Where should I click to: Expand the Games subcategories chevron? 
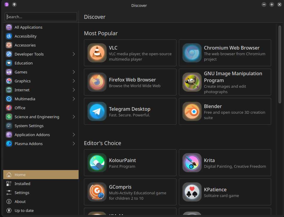(x=74, y=72)
